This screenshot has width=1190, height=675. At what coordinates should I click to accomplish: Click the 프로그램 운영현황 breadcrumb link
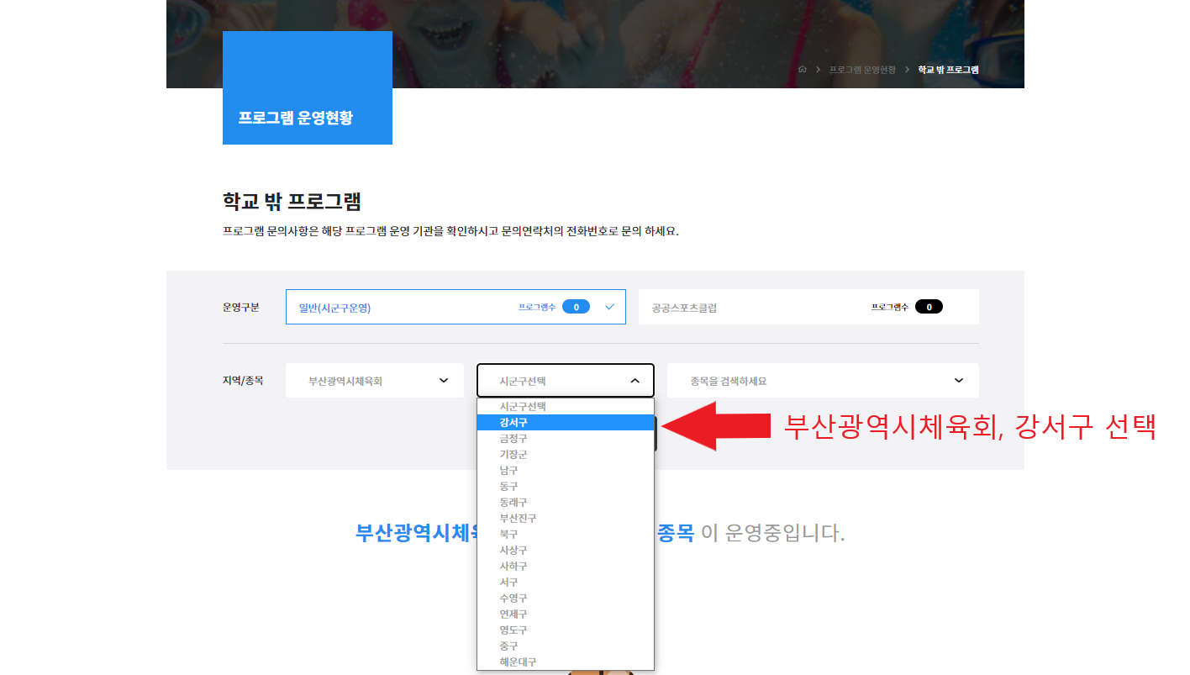coord(861,70)
